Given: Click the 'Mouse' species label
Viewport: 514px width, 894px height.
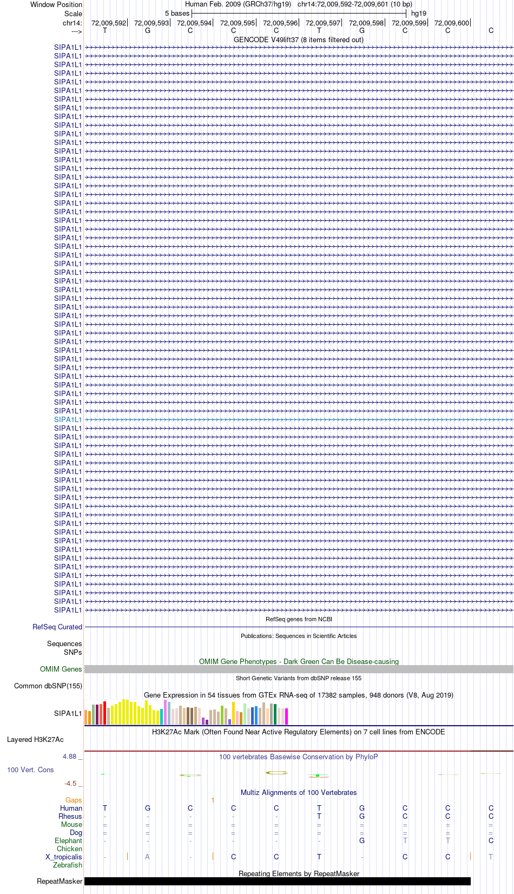Looking at the screenshot, I should point(71,824).
